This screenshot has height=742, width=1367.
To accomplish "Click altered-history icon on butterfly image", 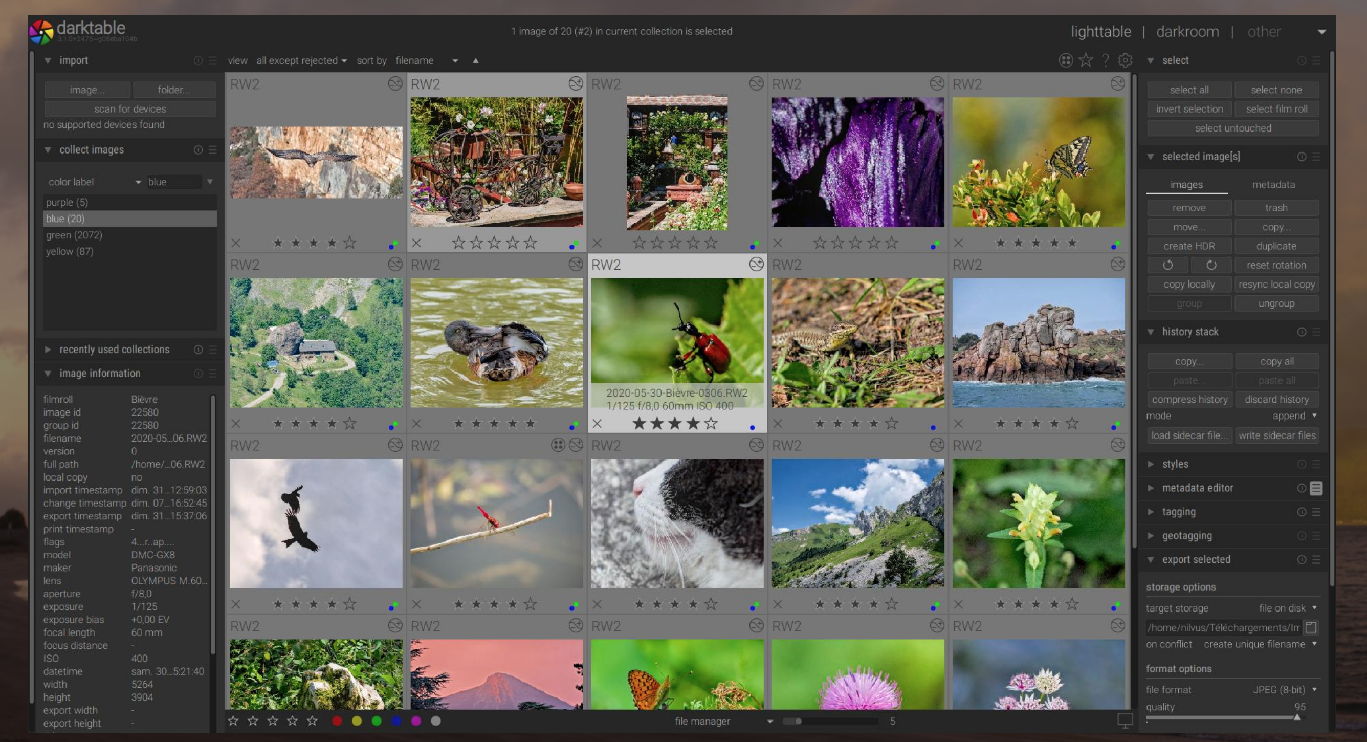I will [x=1117, y=83].
